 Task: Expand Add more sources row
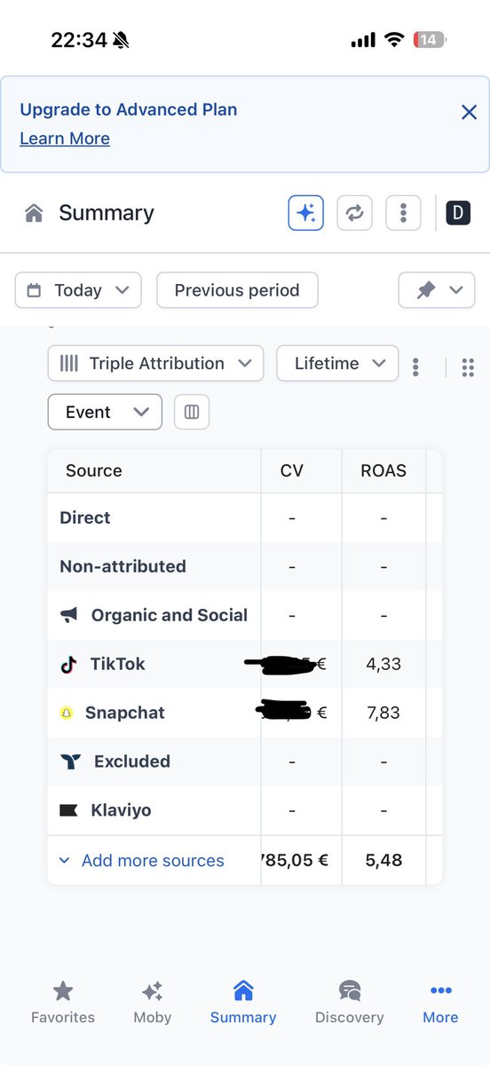pyautogui.click(x=141, y=860)
